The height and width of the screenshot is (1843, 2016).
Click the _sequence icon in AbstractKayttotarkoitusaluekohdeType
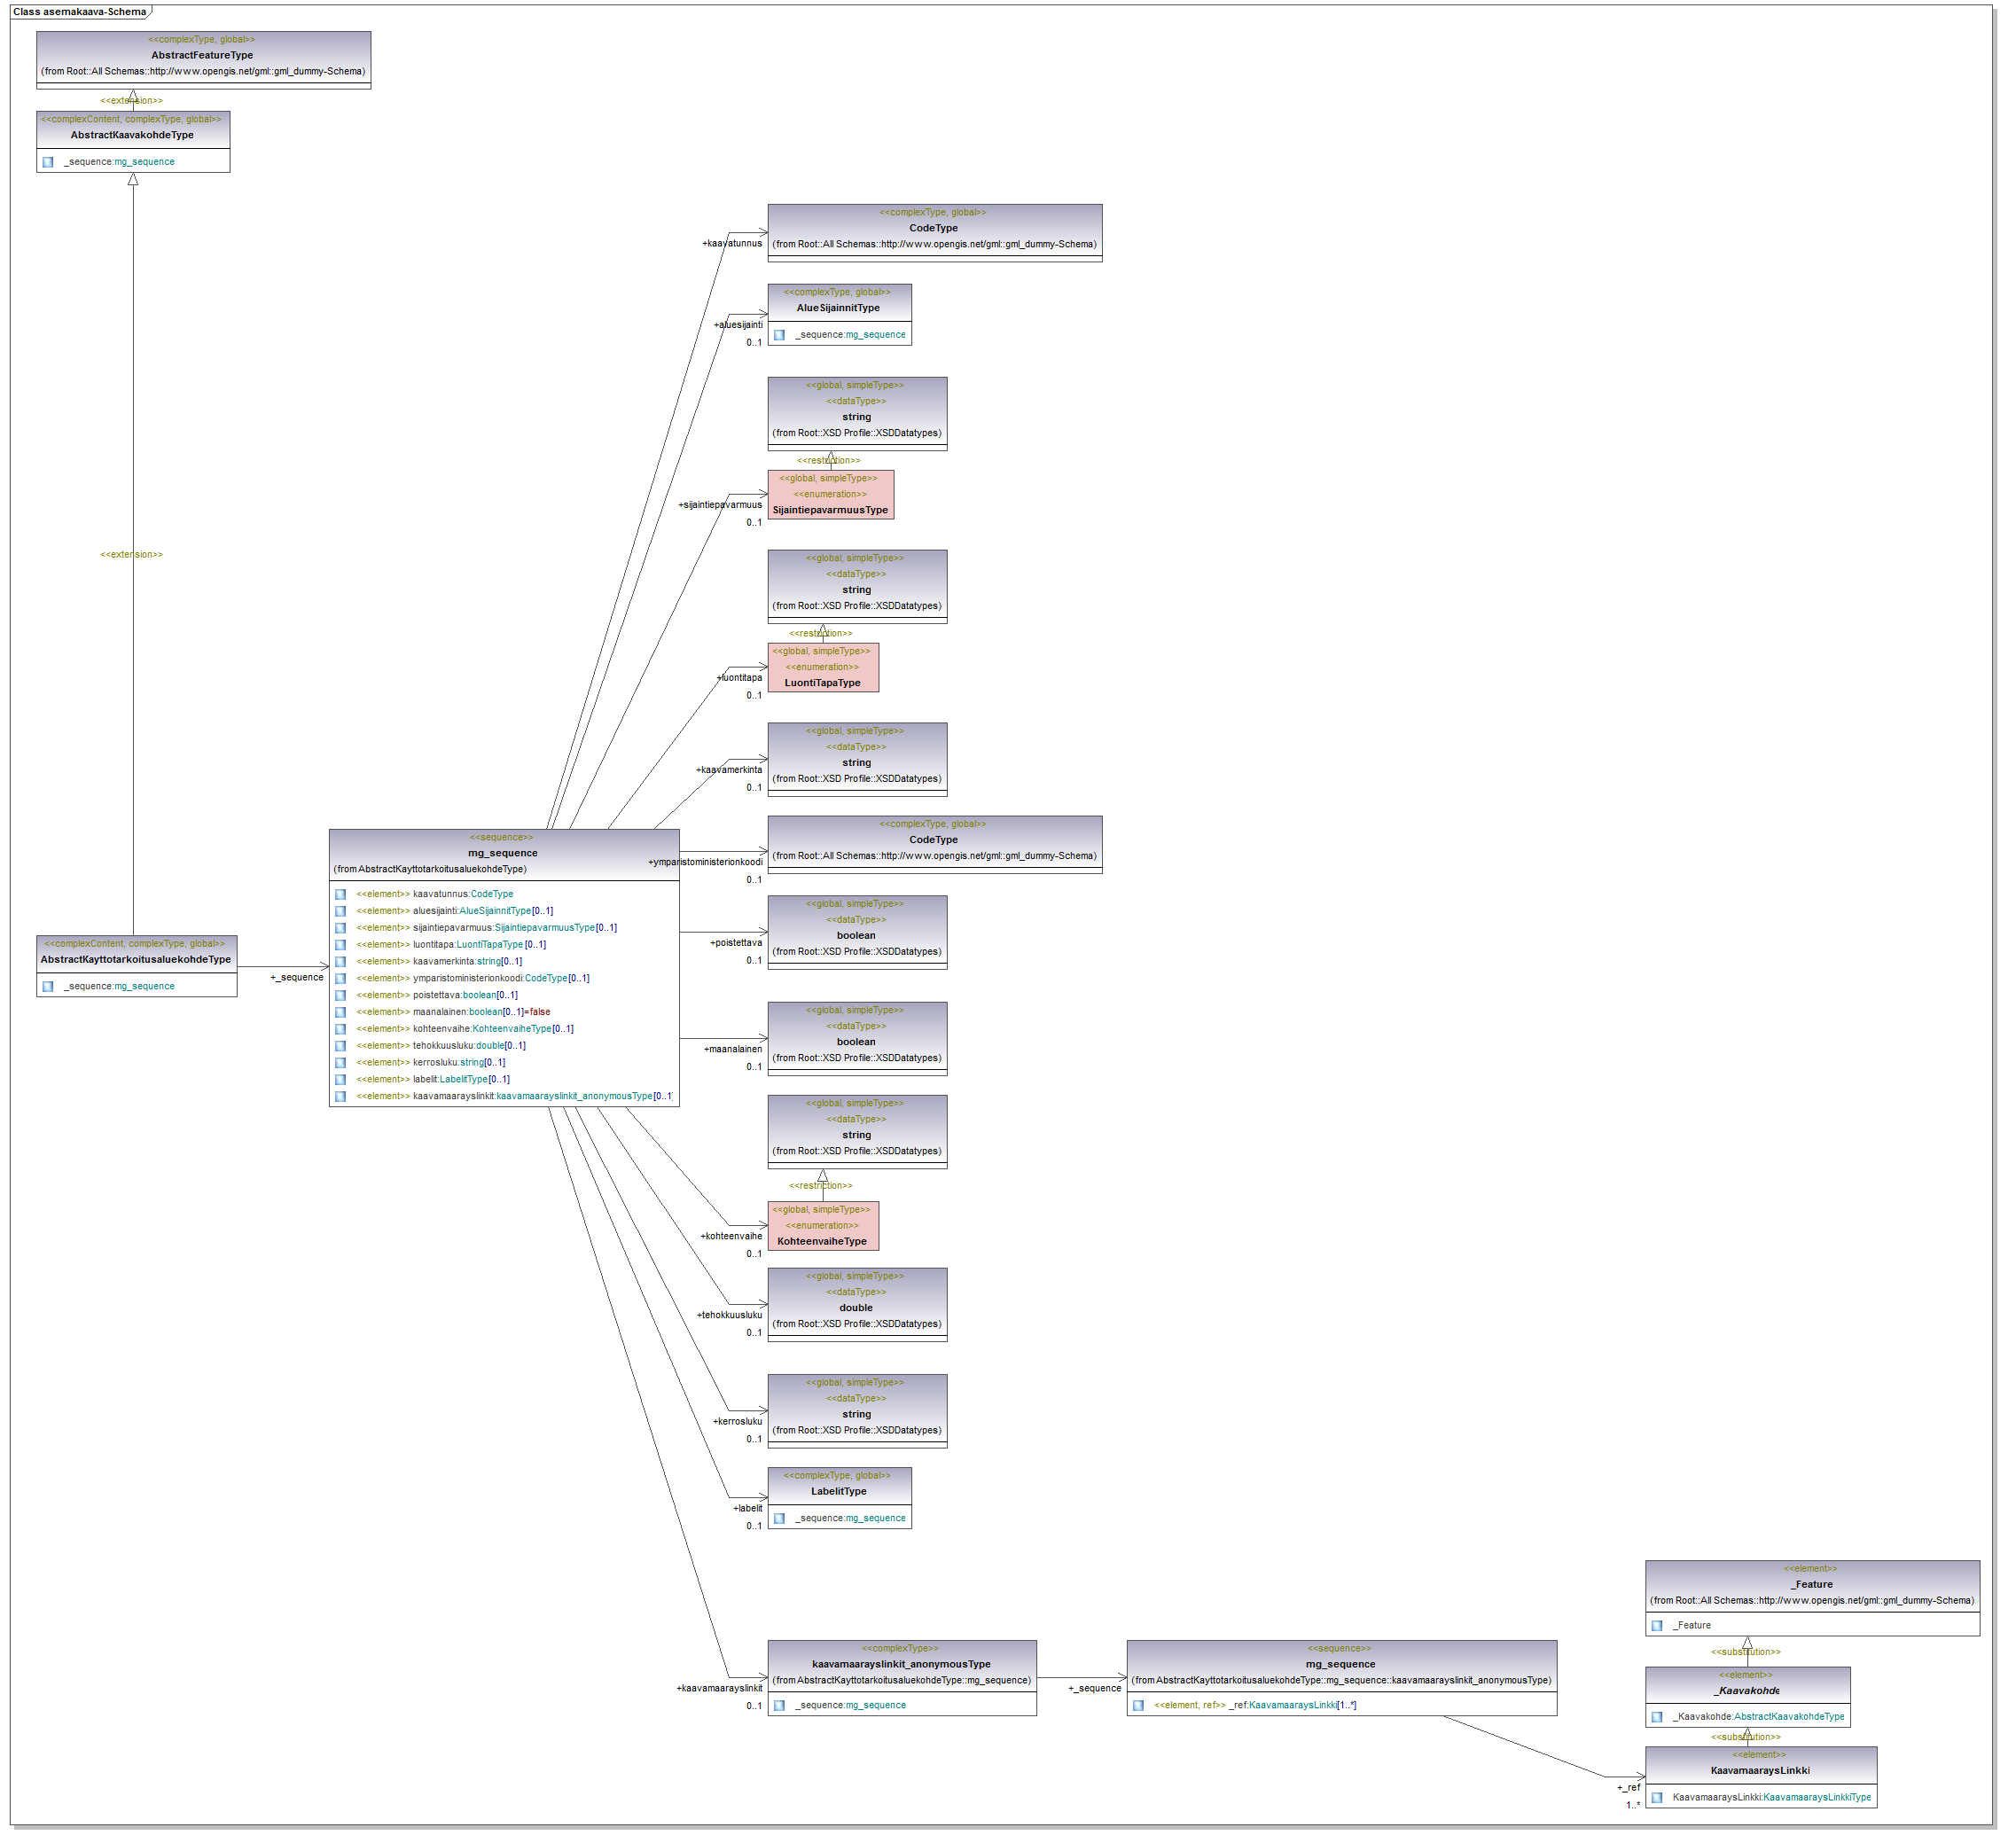[x=47, y=986]
